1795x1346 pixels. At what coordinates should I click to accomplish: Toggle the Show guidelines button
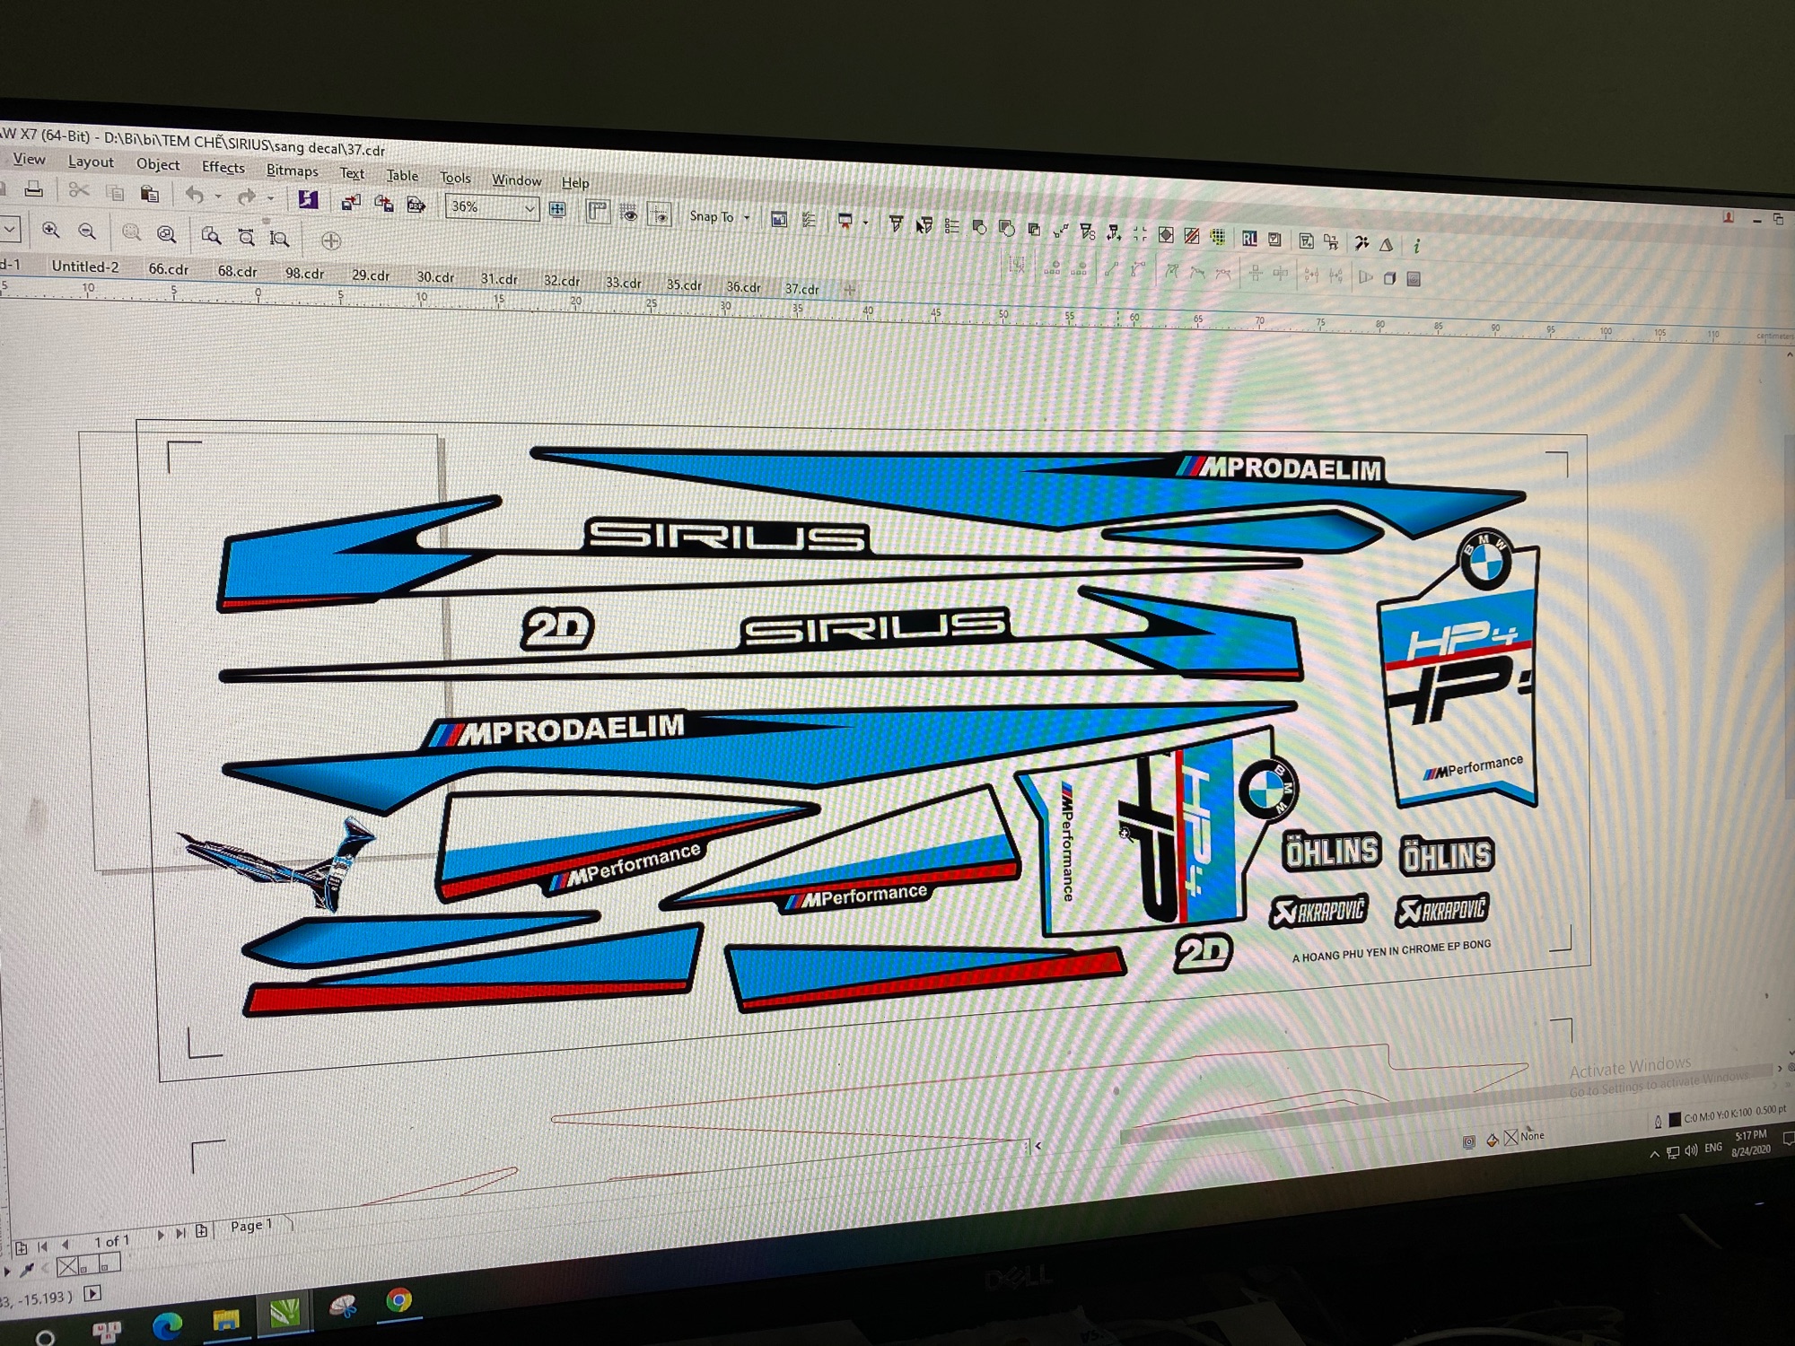tap(660, 215)
